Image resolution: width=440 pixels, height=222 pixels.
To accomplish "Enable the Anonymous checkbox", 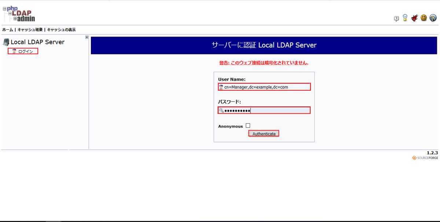I will (248, 125).
